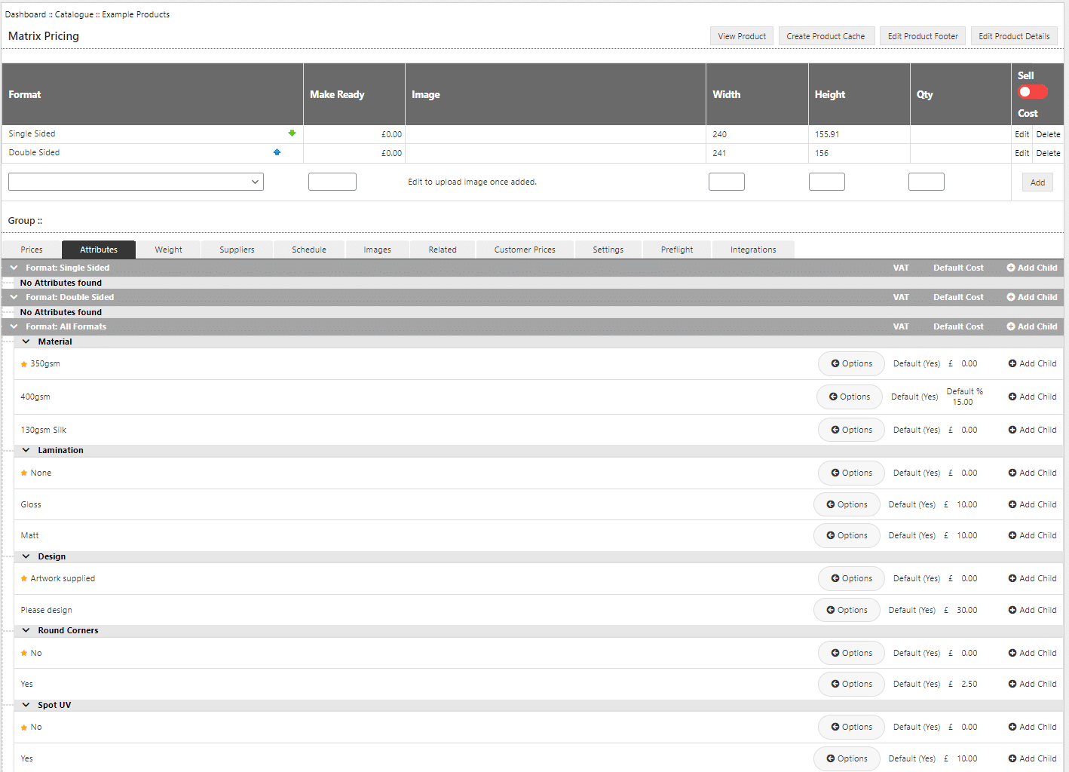Screen dimensions: 1069x772
Task: Open Options for 400gsm material
Action: click(x=849, y=397)
